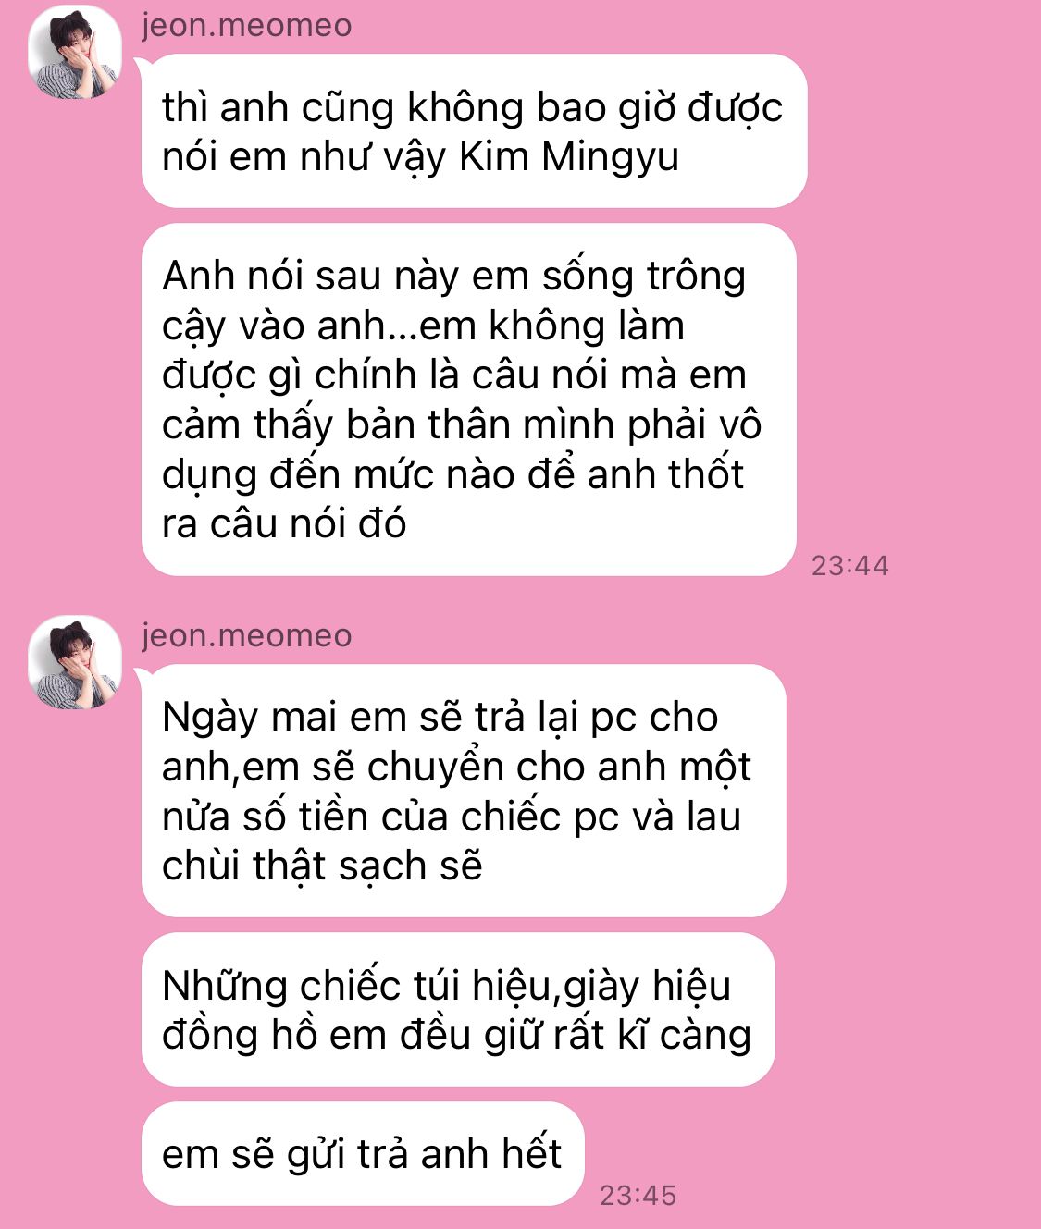The height and width of the screenshot is (1229, 1041).
Task: Click the 23:45 timestamp
Action: click(x=638, y=1195)
